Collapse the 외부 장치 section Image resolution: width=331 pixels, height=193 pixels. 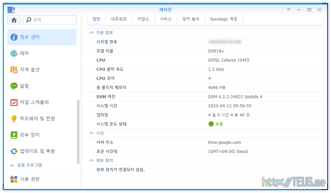coord(92,161)
